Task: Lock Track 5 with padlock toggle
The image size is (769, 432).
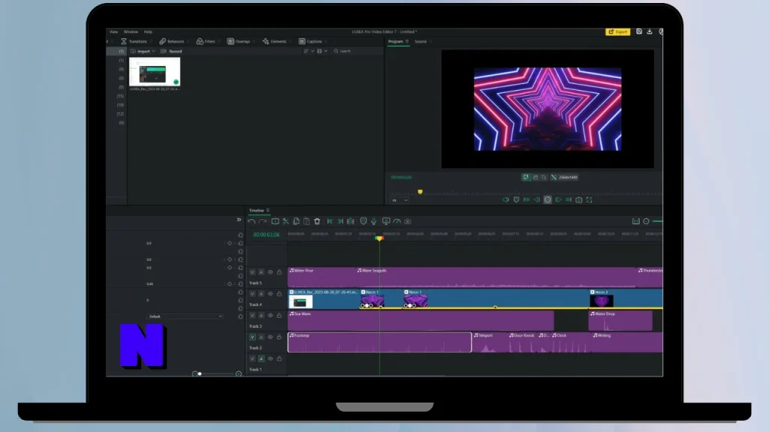Action: click(279, 272)
